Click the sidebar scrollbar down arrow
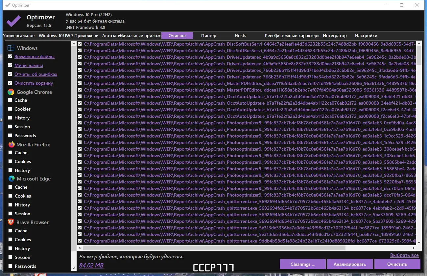The height and width of the screenshot is (276, 427). pos(73,268)
